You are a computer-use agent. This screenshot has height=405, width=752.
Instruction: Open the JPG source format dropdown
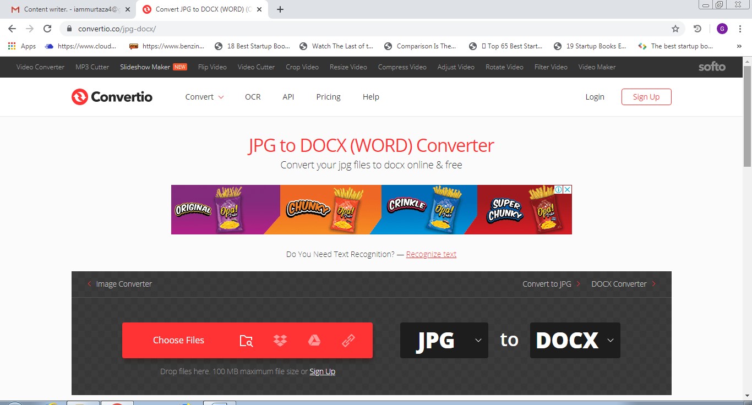coord(444,340)
